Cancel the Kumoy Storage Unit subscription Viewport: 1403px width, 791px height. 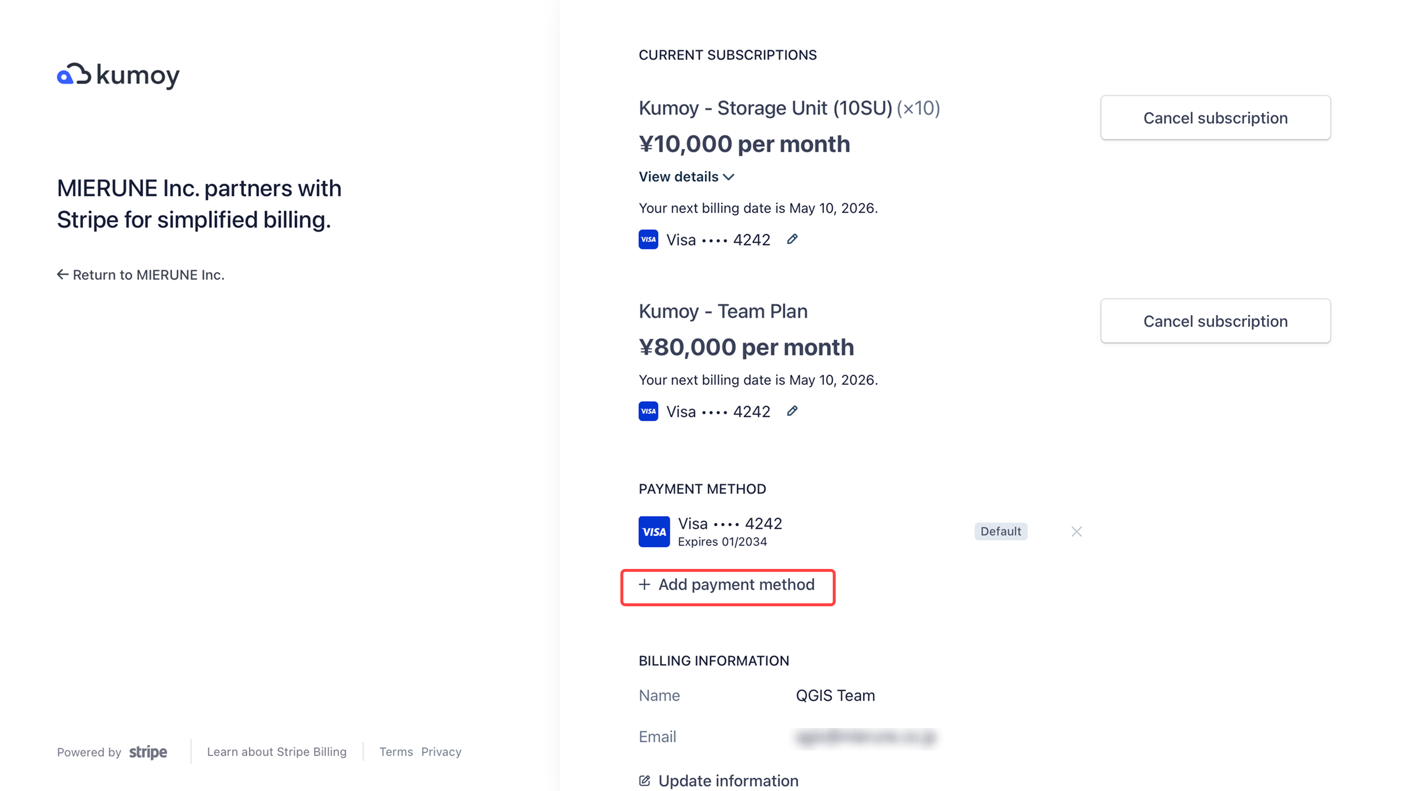1216,117
